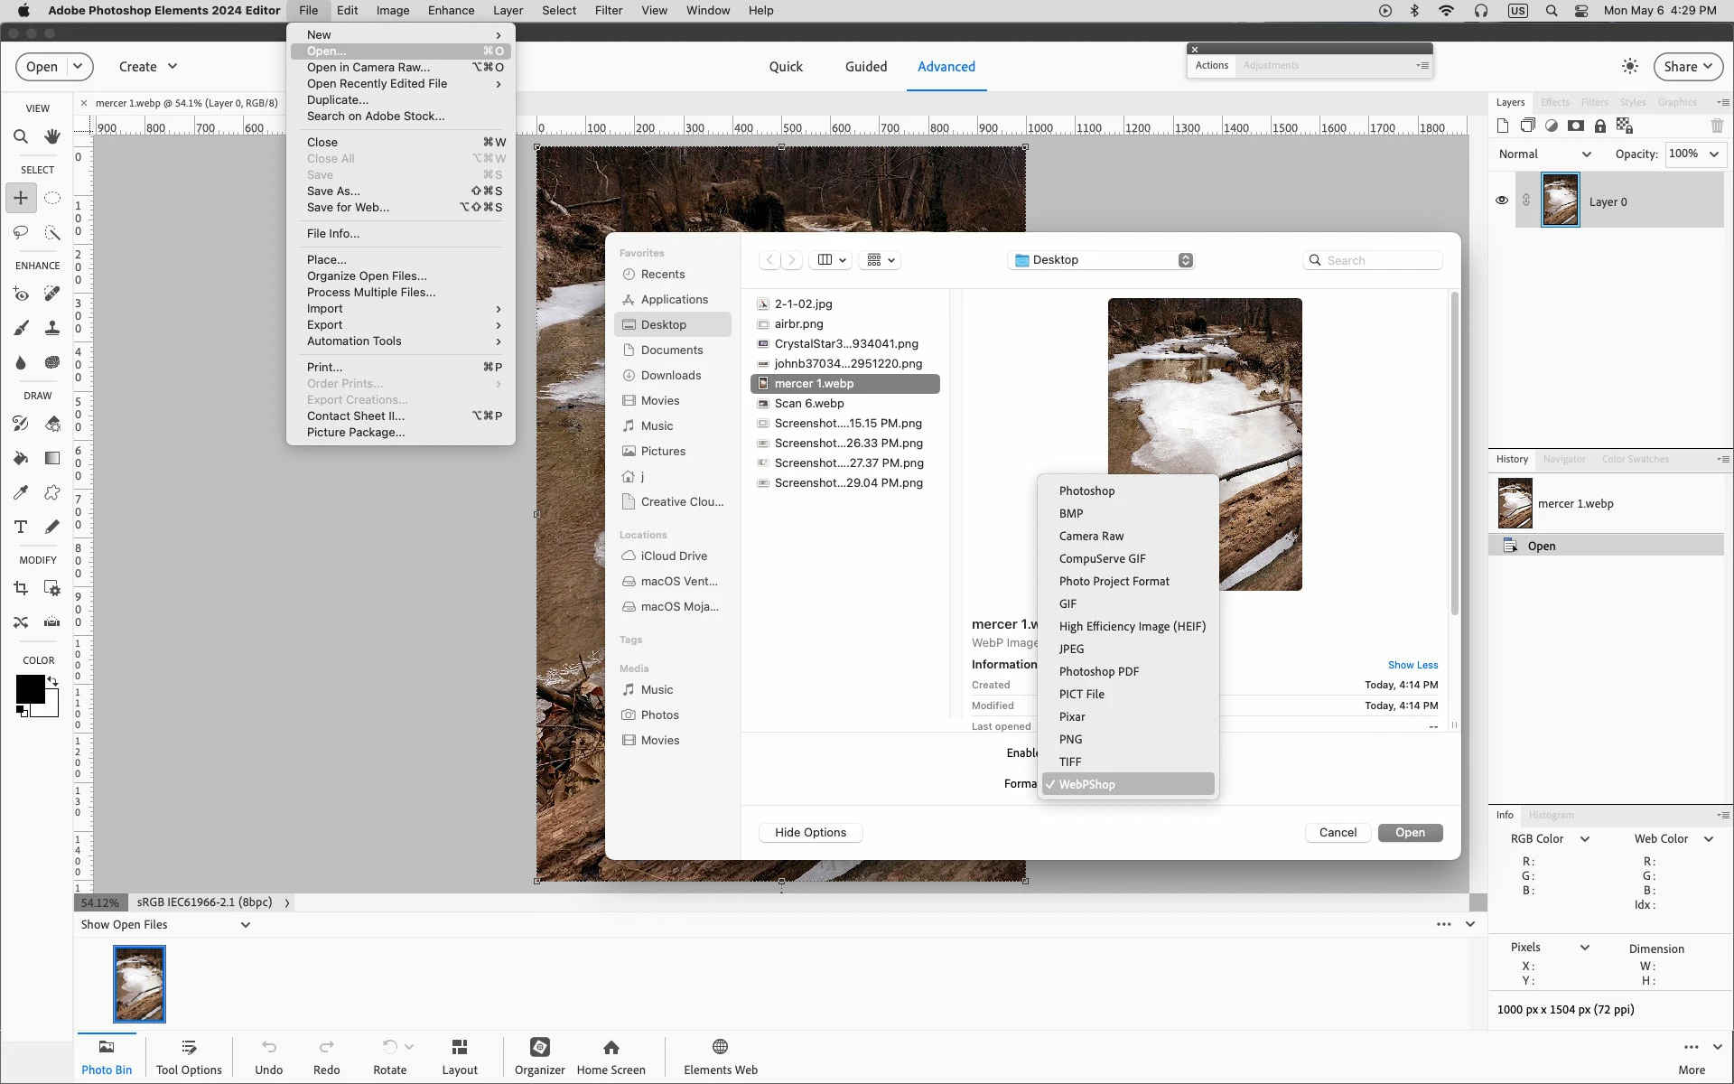Image resolution: width=1734 pixels, height=1084 pixels.
Task: Open the Organizer from the bottom bar
Action: coord(539,1055)
